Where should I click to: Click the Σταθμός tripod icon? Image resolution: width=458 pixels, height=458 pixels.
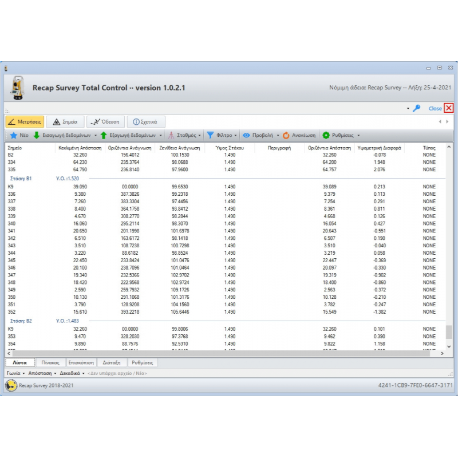click(171, 136)
